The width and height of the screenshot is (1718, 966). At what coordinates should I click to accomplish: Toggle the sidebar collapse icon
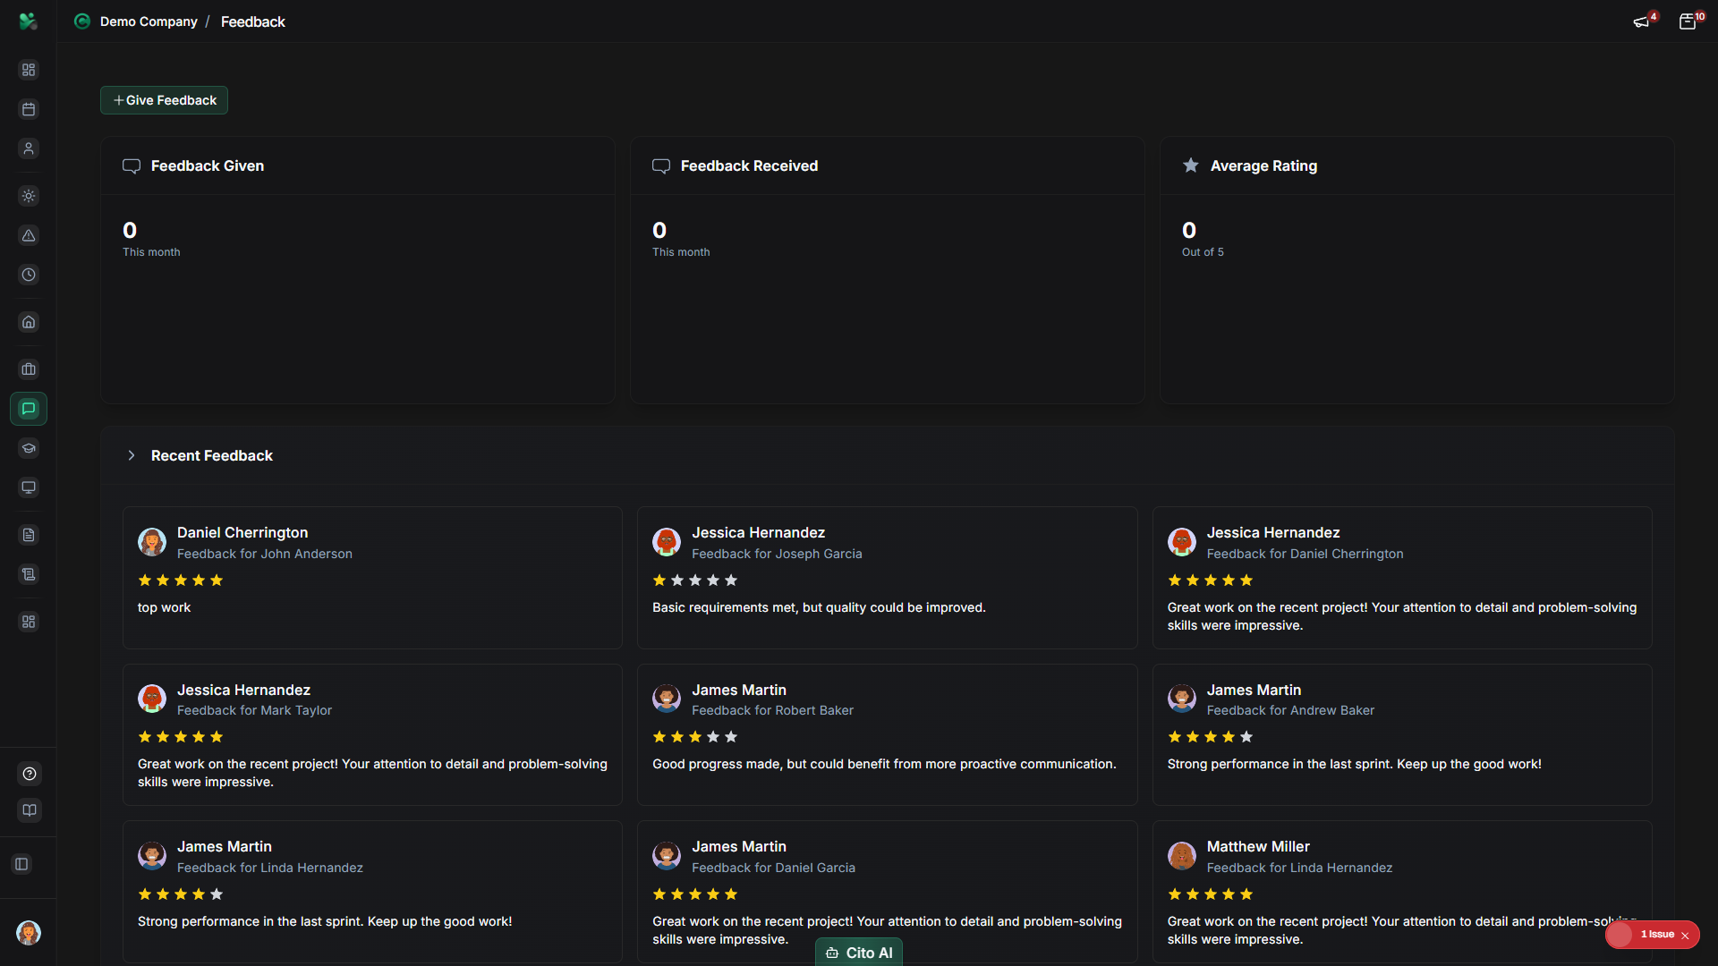[x=21, y=864]
